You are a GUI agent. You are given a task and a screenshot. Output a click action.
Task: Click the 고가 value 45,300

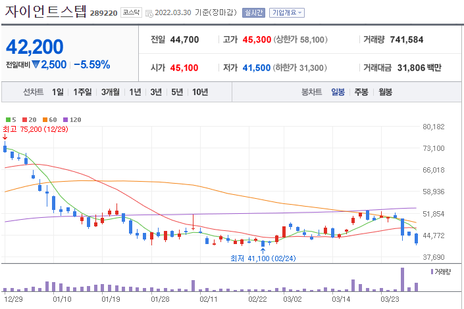pos(257,39)
